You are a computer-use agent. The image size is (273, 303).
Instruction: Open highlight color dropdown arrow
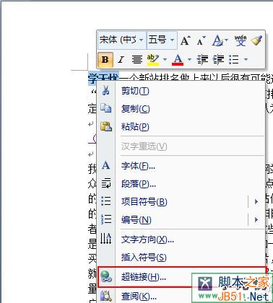pos(165,59)
